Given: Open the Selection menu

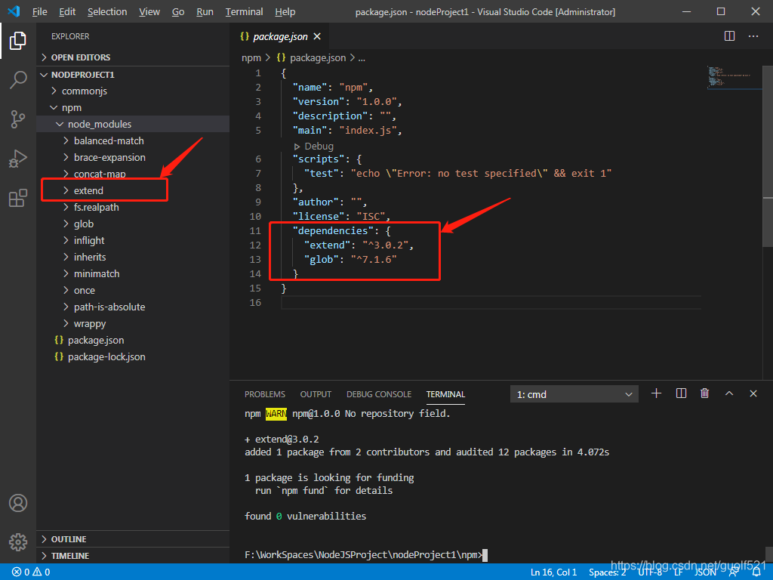Looking at the screenshot, I should click(107, 11).
